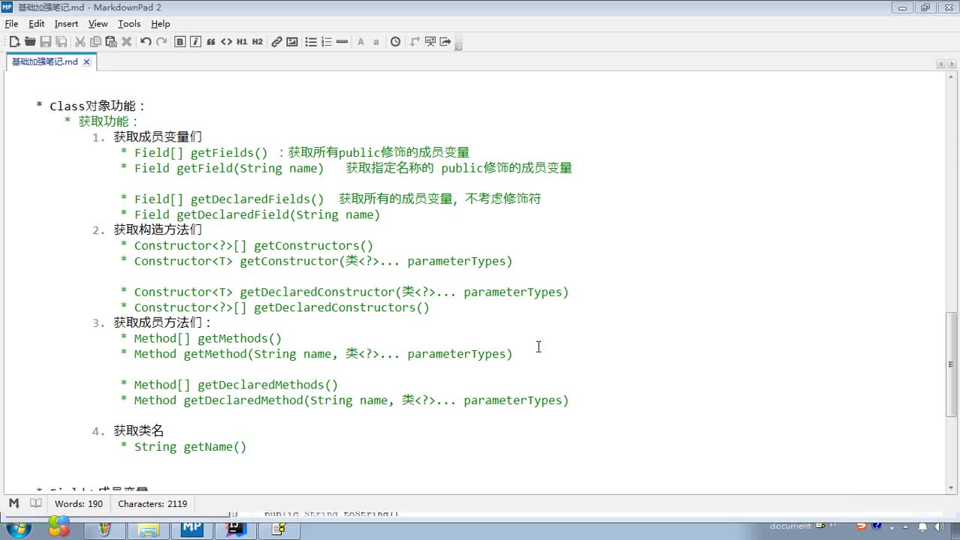The height and width of the screenshot is (540, 960).
Task: Click the editor vertical scrollbar thumb
Action: point(951,364)
